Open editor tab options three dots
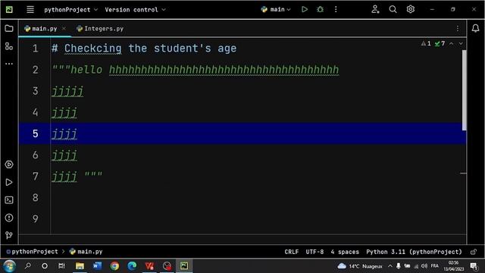Image resolution: width=485 pixels, height=273 pixels. click(x=458, y=29)
